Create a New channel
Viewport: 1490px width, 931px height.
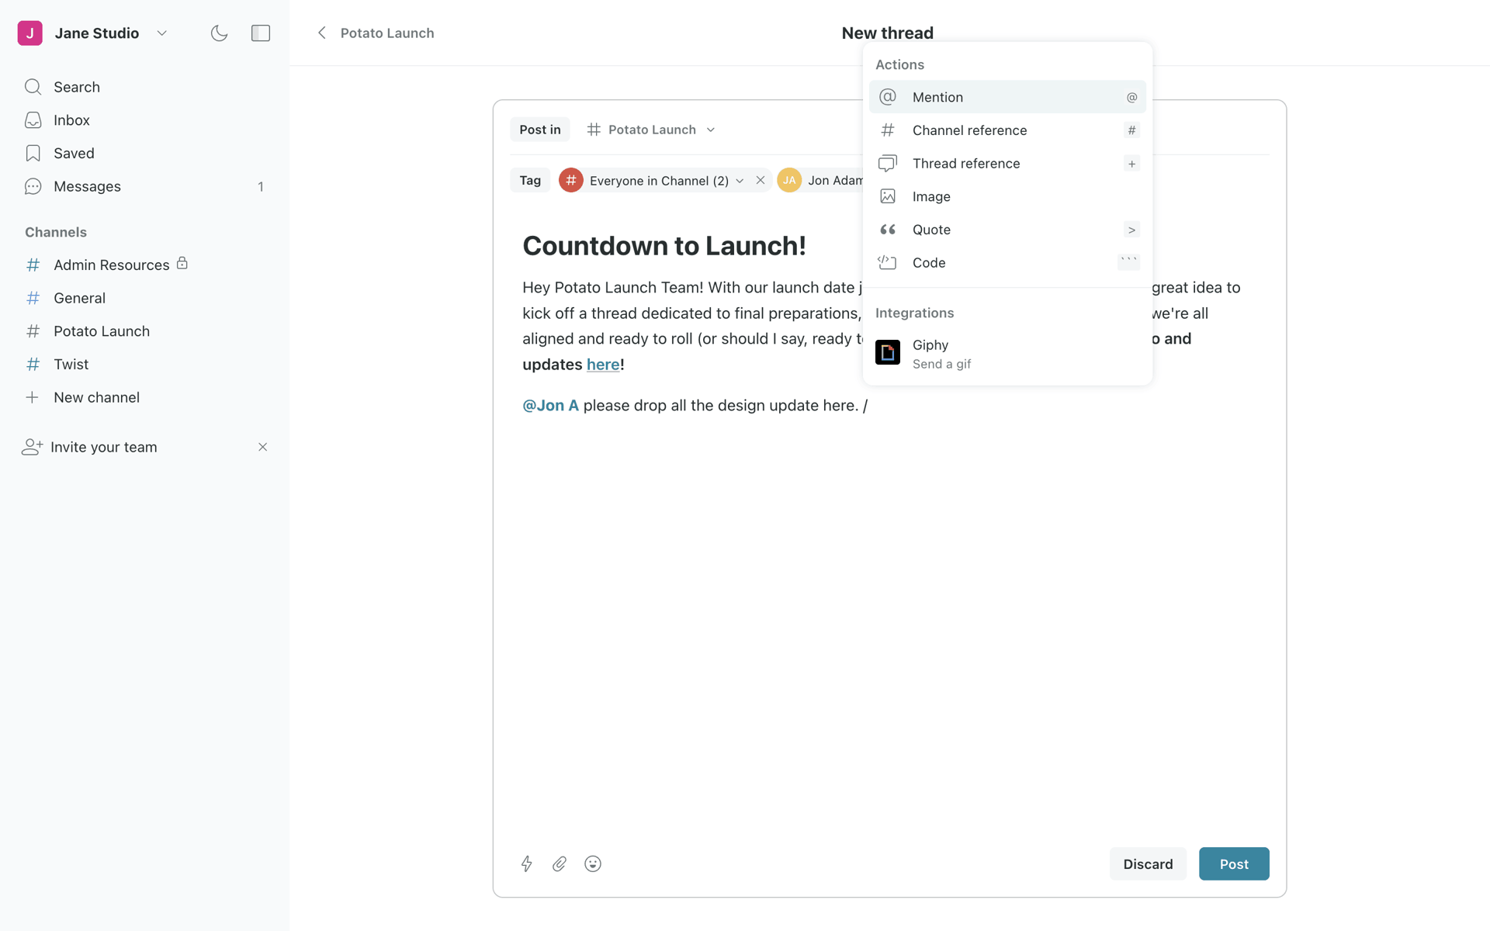(144, 397)
